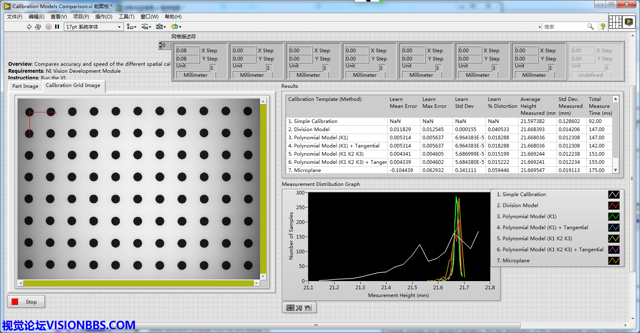This screenshot has width=640, height=333.
Task: Select the graph zoom magnifier tool
Action: pyautogui.click(x=299, y=308)
